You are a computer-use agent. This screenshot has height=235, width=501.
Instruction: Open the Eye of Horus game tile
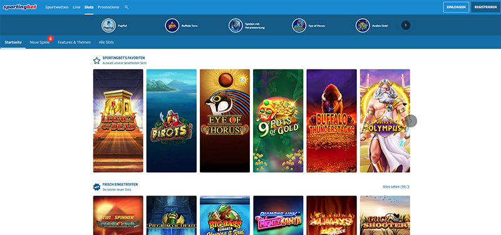coord(225,121)
